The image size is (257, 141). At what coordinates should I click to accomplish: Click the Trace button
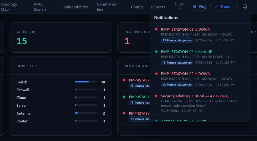(222, 7)
